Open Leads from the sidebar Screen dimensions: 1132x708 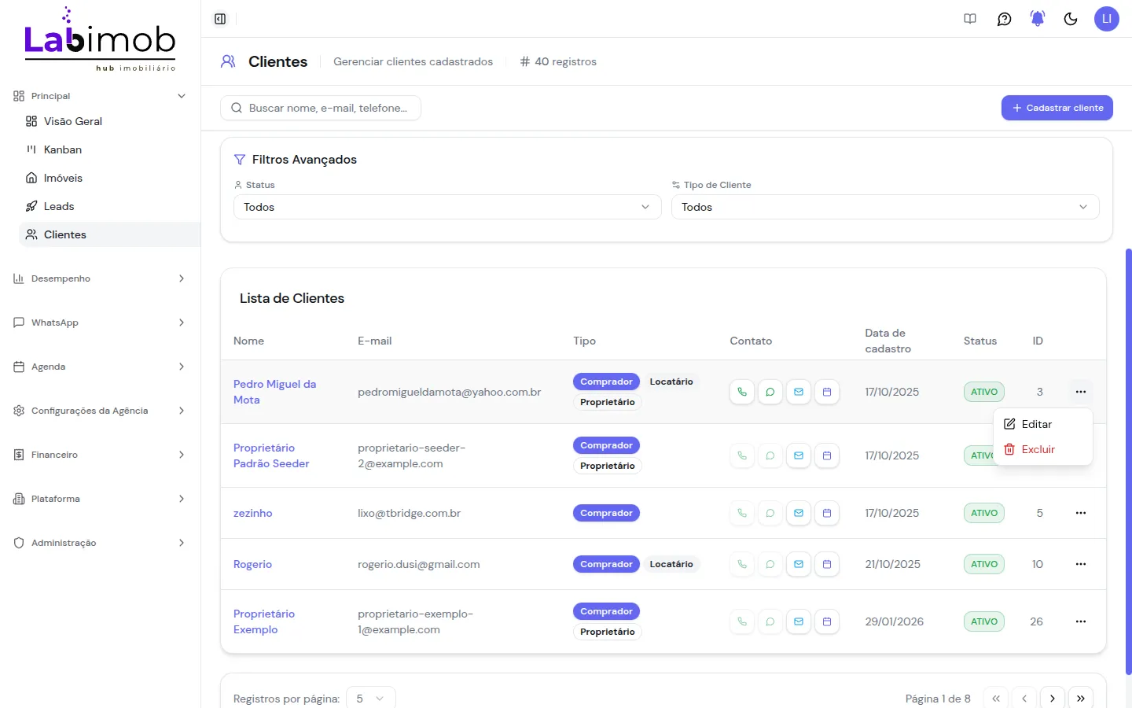[x=109, y=206]
